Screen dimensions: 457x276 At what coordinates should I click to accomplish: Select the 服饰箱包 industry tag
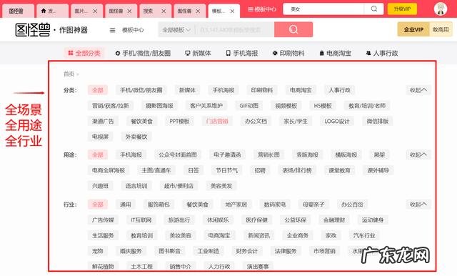click(x=159, y=204)
